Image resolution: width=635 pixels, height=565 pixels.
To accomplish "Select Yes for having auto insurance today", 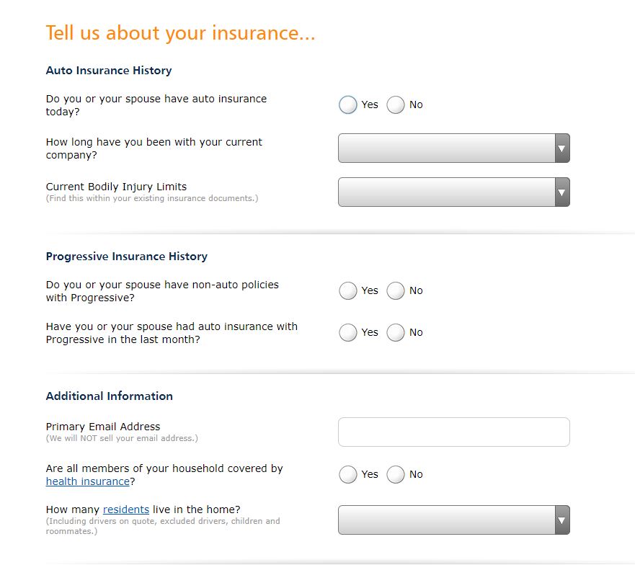I will pyautogui.click(x=348, y=105).
